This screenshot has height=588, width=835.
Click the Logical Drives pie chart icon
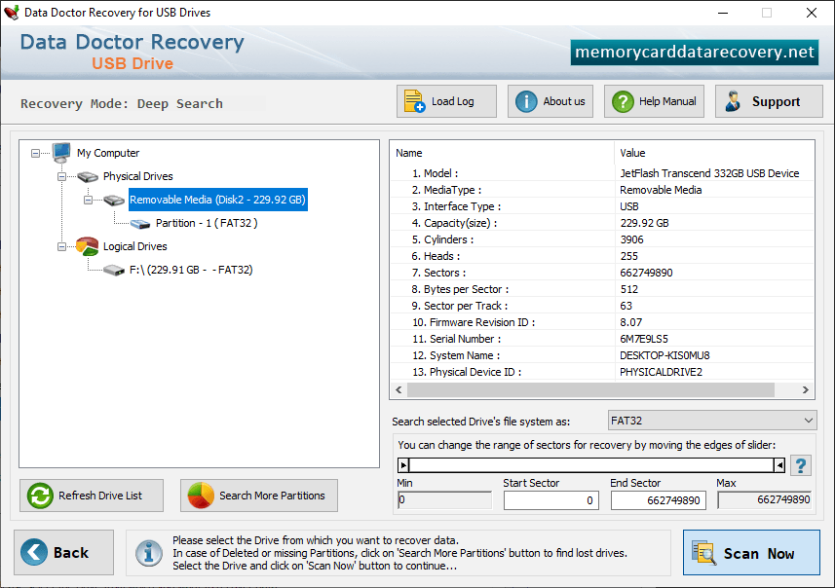88,246
